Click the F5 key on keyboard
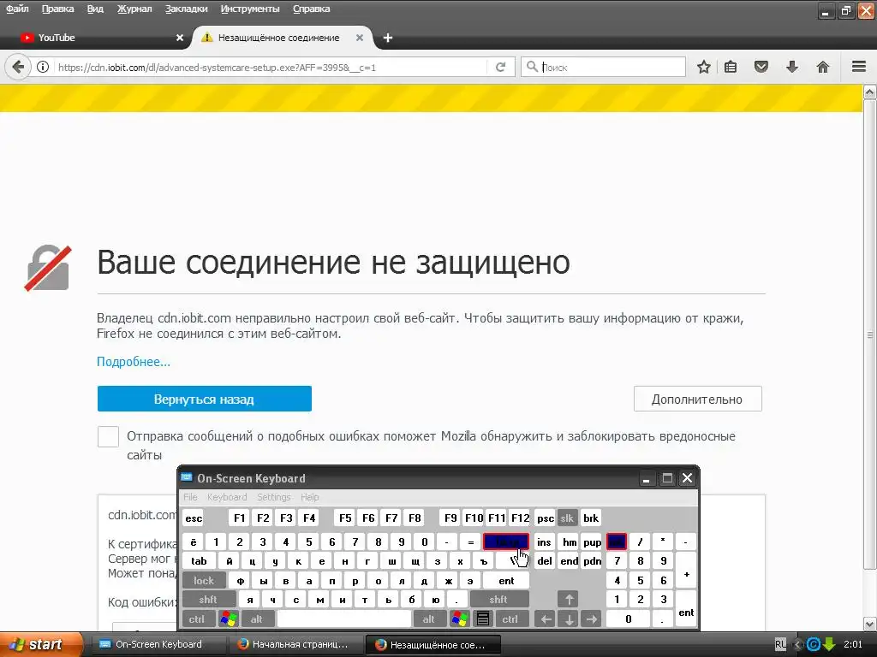 [345, 518]
